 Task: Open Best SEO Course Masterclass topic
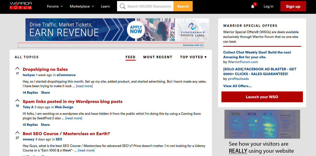(66, 134)
